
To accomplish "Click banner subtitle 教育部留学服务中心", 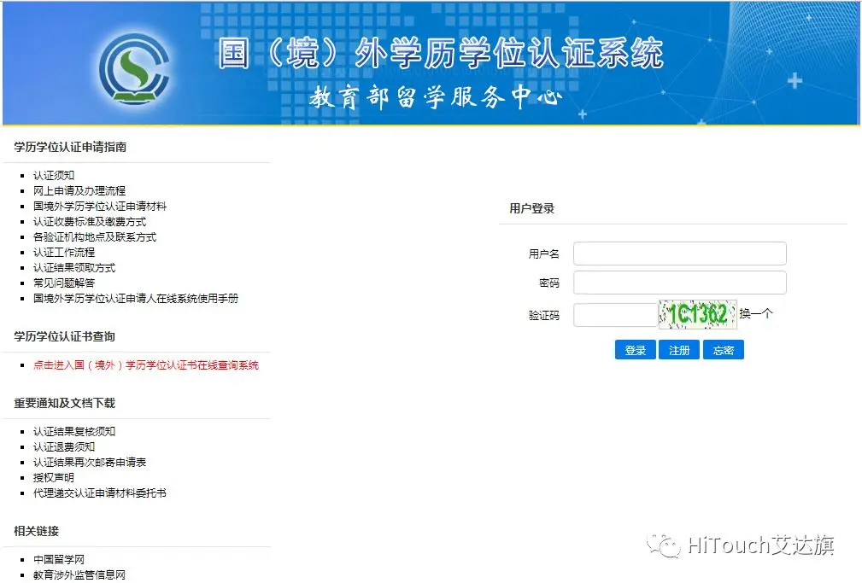I will click(x=436, y=97).
